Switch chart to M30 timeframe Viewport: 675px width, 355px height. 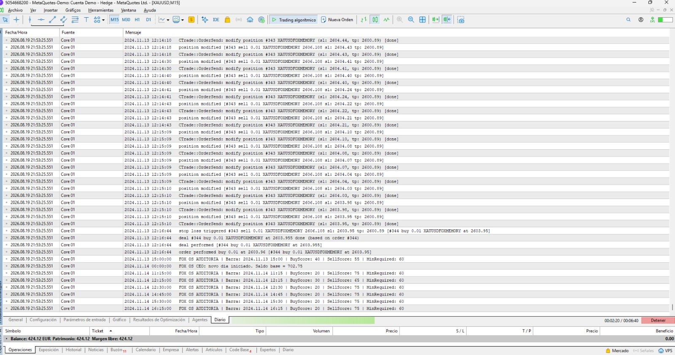(126, 19)
